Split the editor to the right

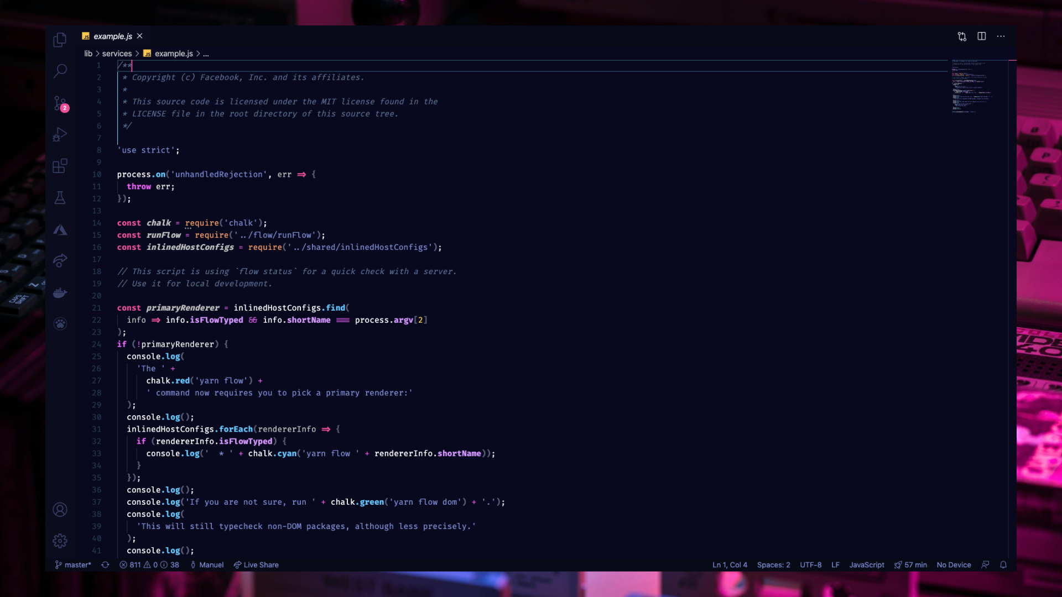point(982,36)
